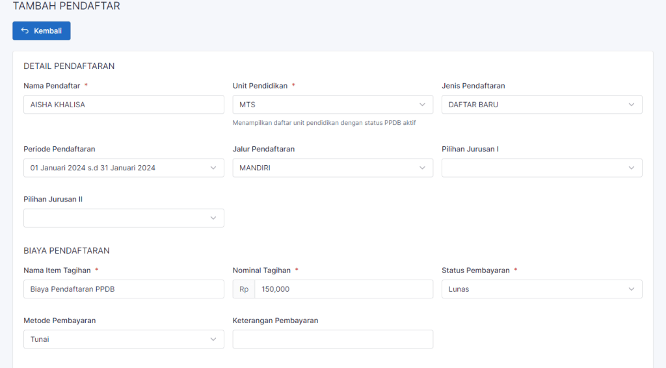Click the chevron in Metode Pembayaran field

[x=213, y=339]
